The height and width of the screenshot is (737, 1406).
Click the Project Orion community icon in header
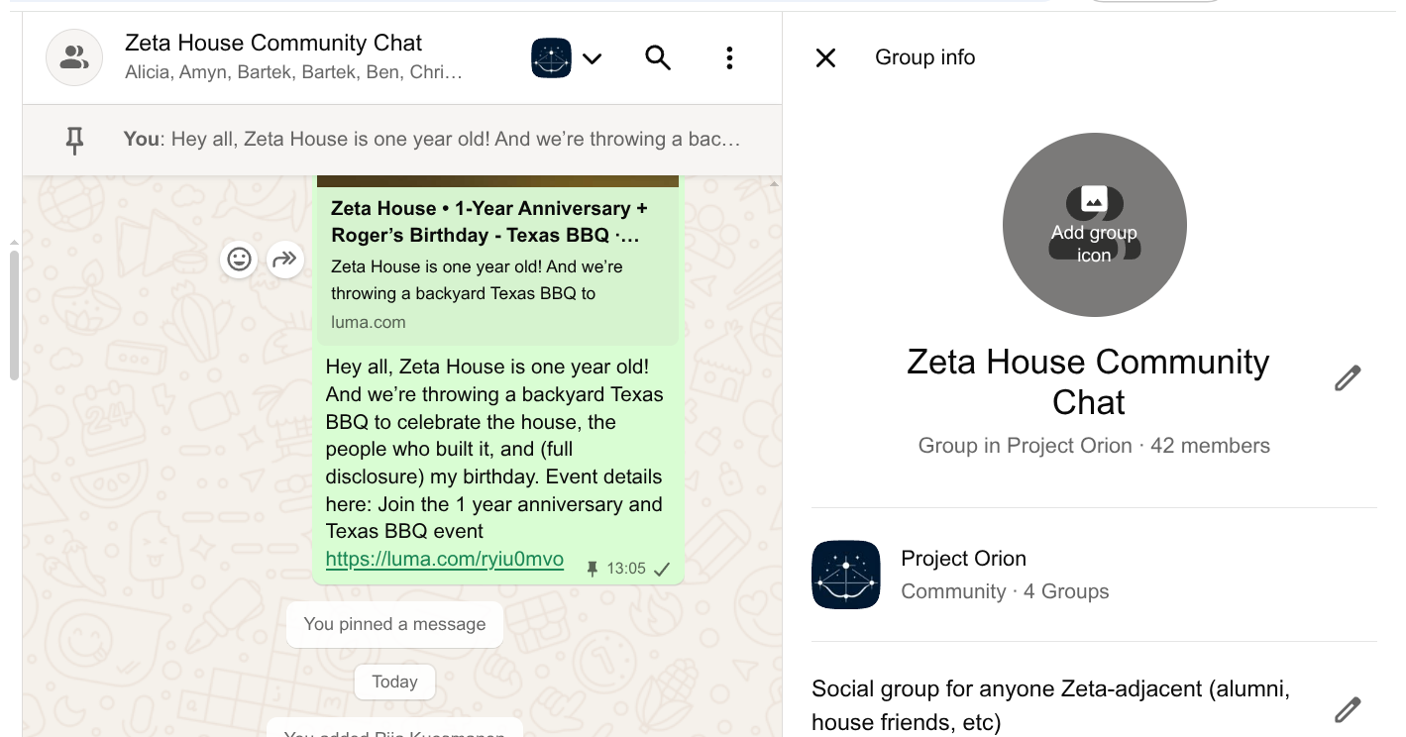point(551,58)
